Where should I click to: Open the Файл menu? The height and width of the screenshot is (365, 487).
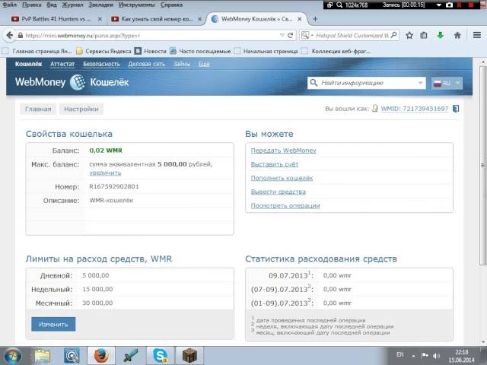[x=10, y=5]
